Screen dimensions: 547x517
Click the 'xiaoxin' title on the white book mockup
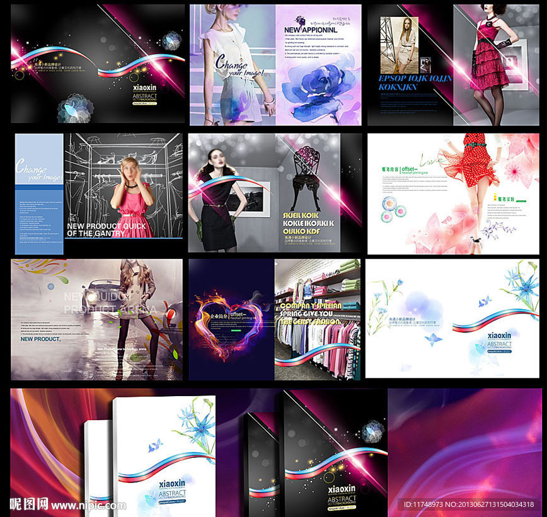point(172,484)
